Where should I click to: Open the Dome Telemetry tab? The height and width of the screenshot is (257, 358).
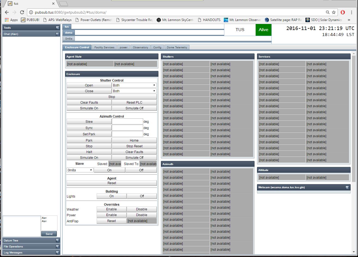tap(177, 47)
